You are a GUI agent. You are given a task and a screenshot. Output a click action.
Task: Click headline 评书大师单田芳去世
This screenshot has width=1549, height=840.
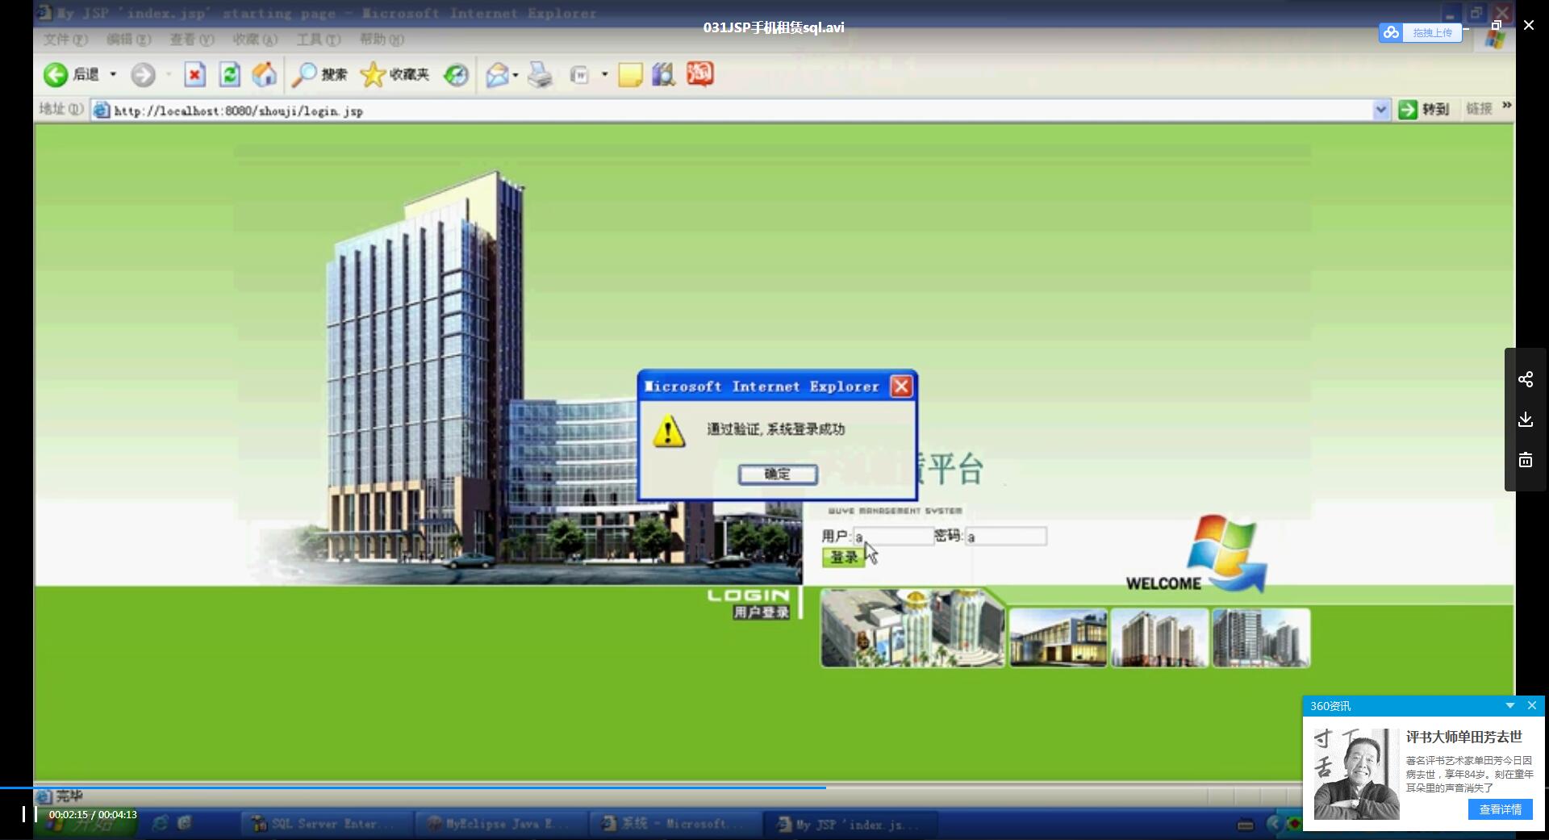1463,737
